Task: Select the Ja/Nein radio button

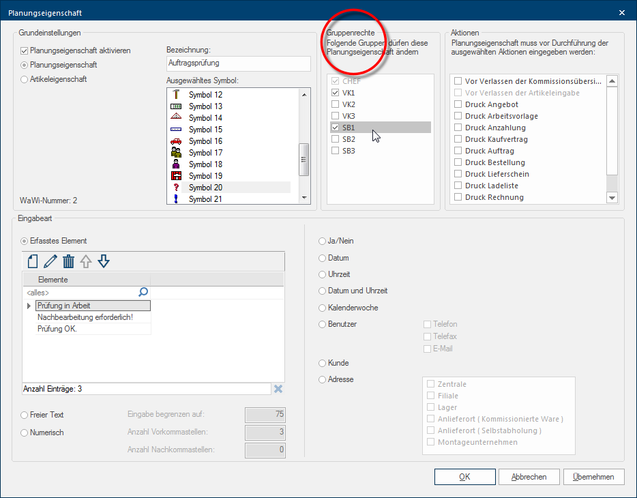Action: pos(323,241)
